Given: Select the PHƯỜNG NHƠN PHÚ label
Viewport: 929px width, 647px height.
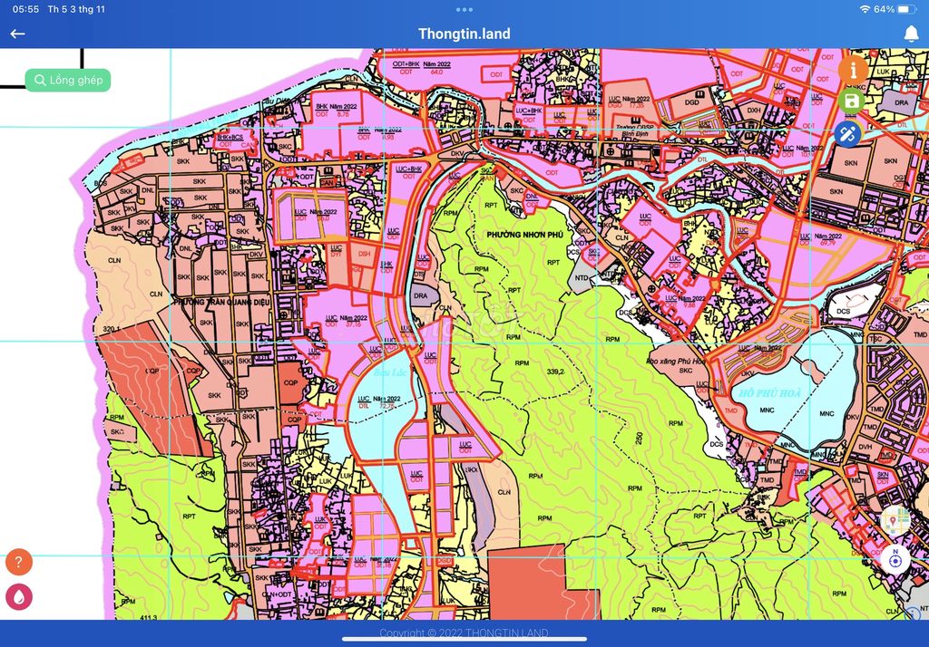Looking at the screenshot, I should (x=525, y=235).
